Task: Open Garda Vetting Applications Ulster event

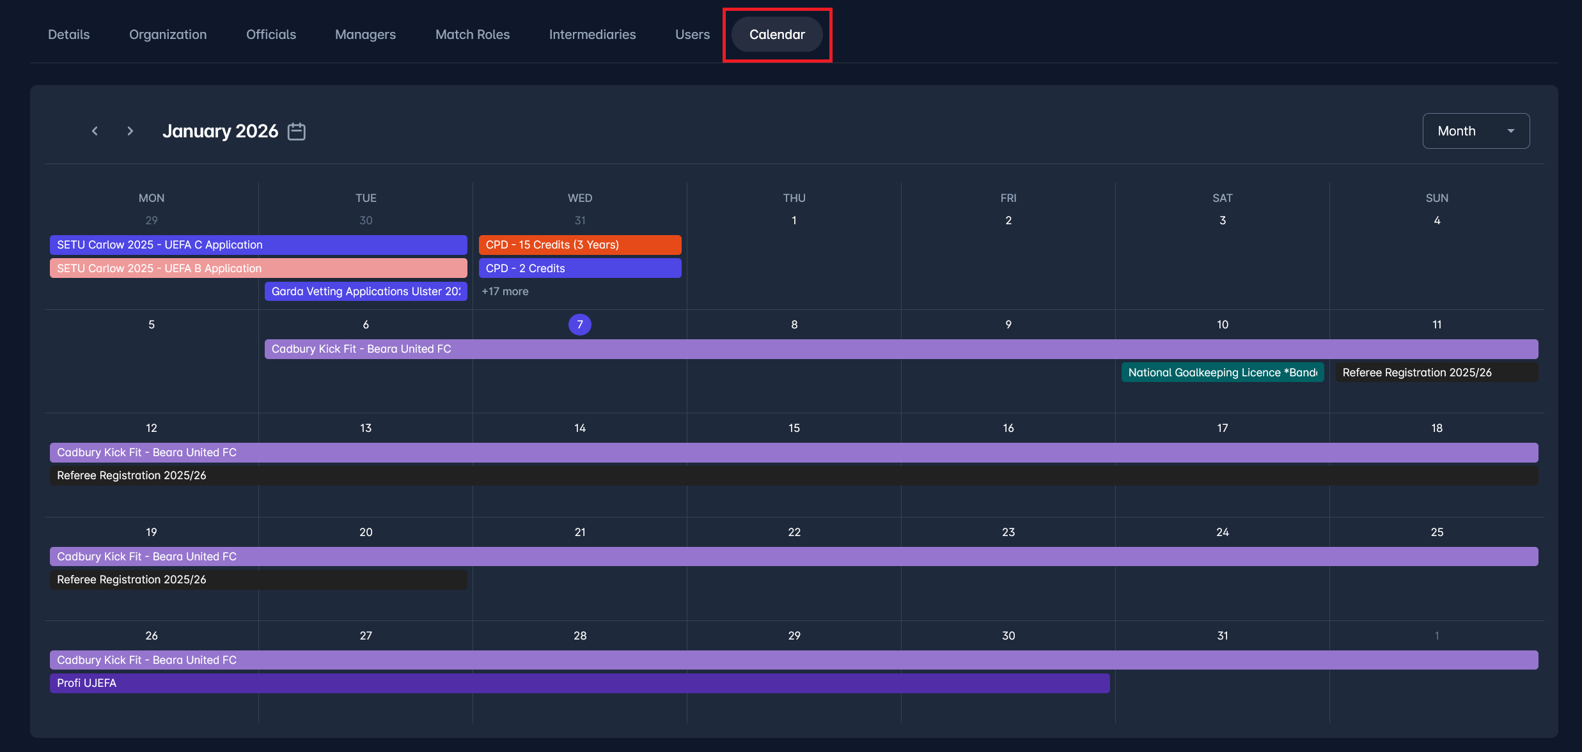Action: pos(366,291)
